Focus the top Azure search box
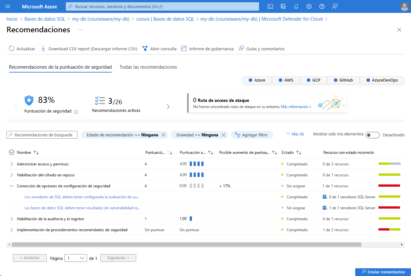The height and width of the screenshot is (276, 411). click(162, 6)
